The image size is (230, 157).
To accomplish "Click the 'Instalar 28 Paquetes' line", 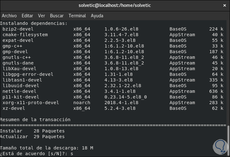I will click(32, 131).
